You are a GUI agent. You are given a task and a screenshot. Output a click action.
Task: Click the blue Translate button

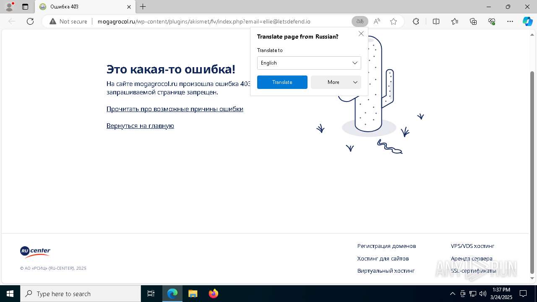click(x=282, y=82)
